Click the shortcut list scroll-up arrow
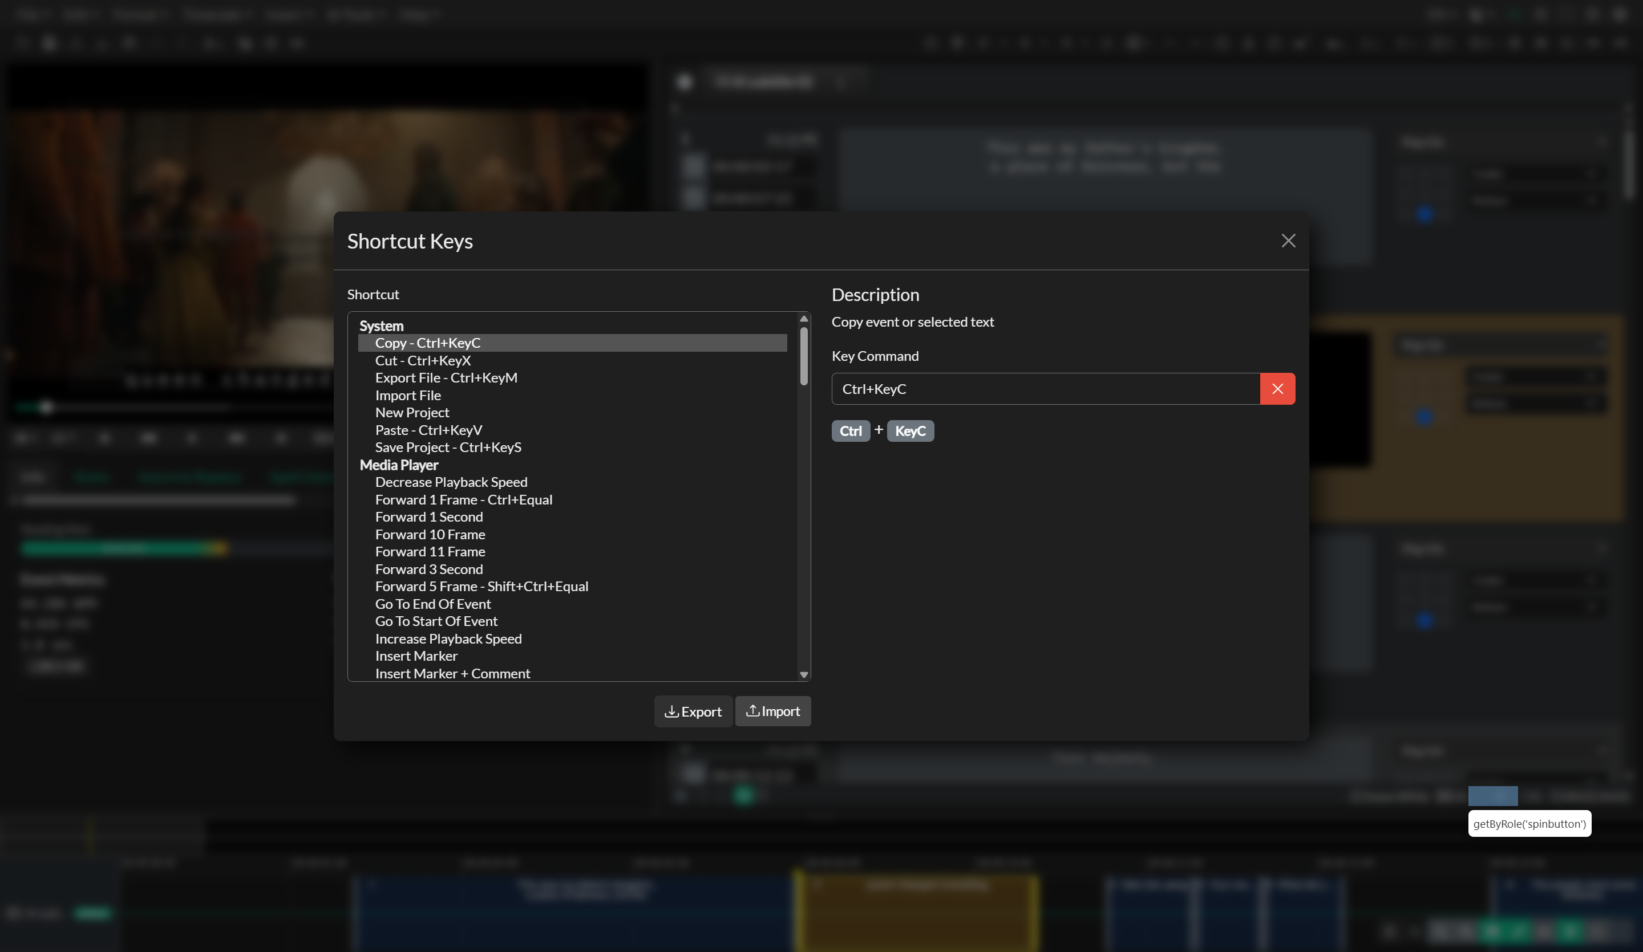1643x952 pixels. coord(804,319)
